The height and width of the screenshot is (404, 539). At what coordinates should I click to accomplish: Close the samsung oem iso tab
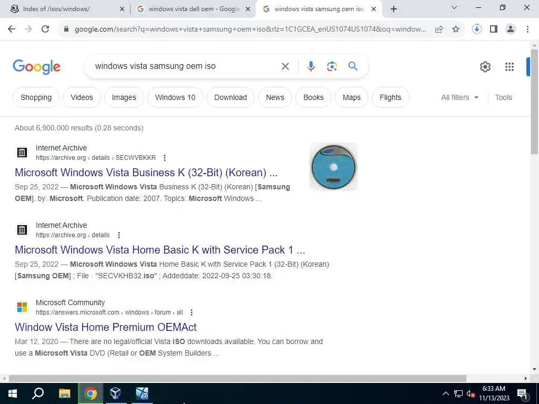tap(374, 9)
